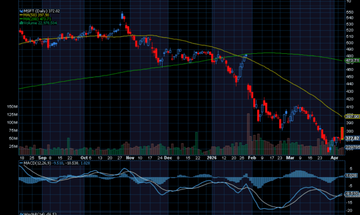
Task: Click the MSFT ticker icon in the legend
Action: (x=21, y=11)
